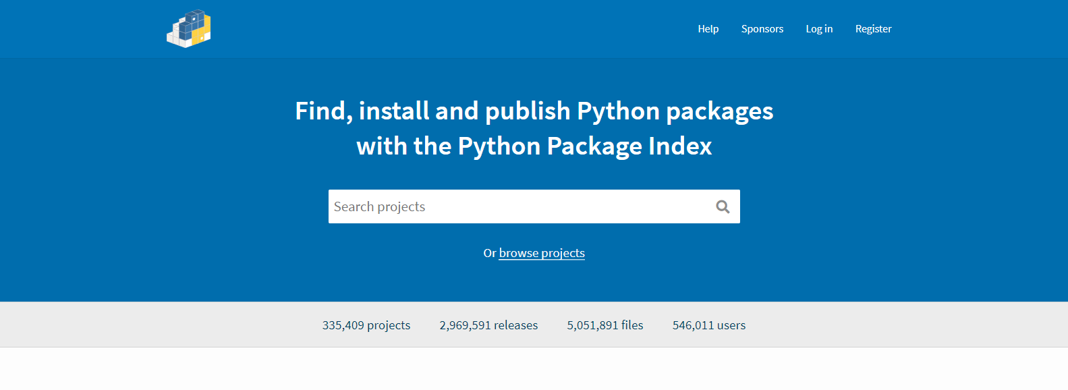Open the Help page
This screenshot has width=1068, height=390.
point(708,29)
